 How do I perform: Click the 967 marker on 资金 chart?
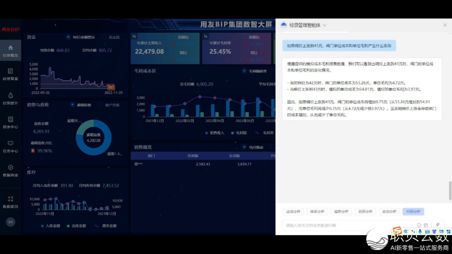(x=111, y=87)
